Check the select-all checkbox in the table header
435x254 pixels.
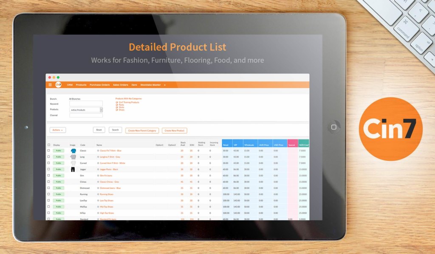click(49, 145)
